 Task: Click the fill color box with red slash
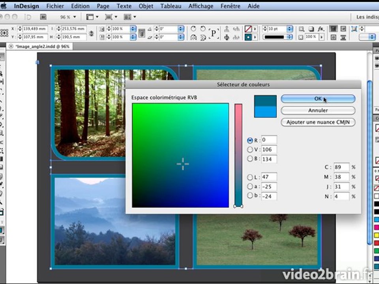[x=248, y=29]
